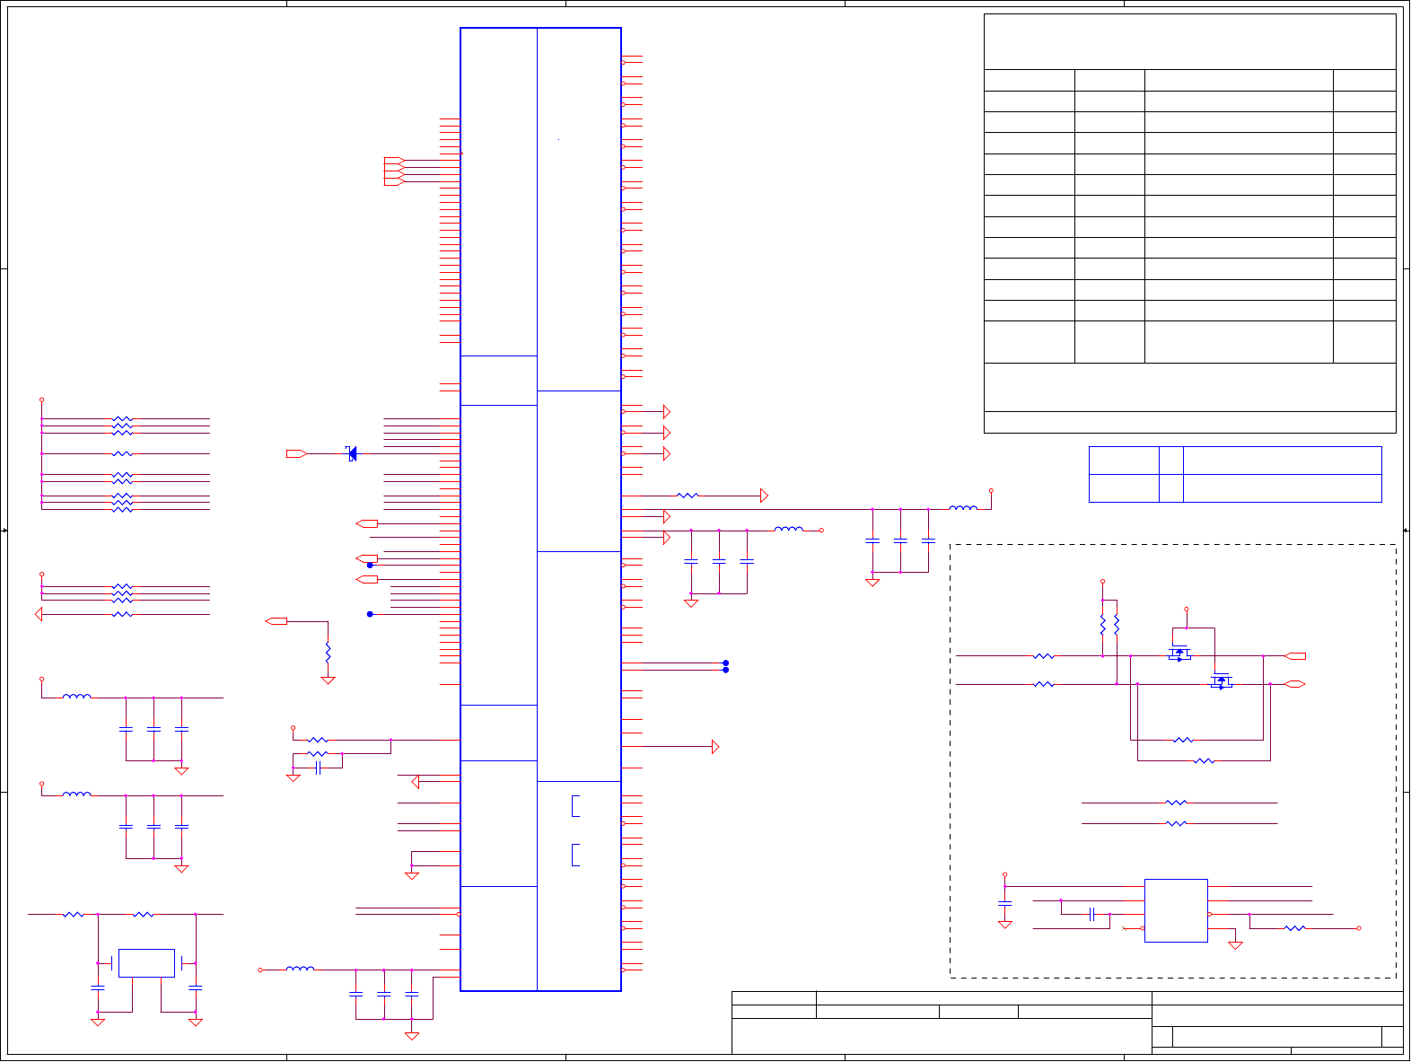Select the lower bracket symbol inside the main IC
The width and height of the screenshot is (1411, 1062).
click(x=575, y=855)
